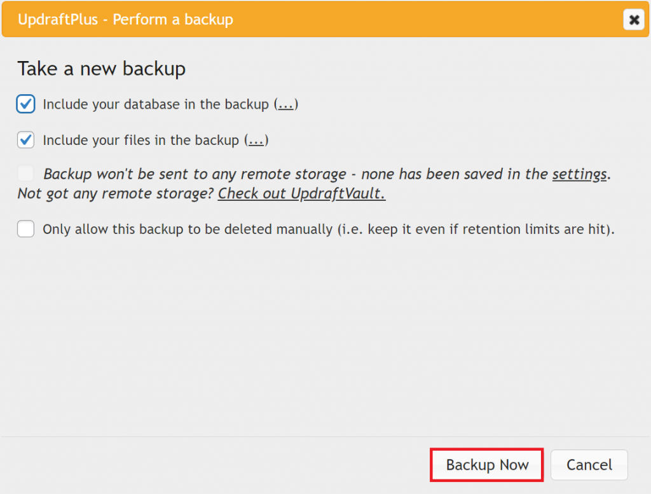Screen dimensions: 651x494
Task: Click the database checkbox checkmark icon
Action: [25, 104]
